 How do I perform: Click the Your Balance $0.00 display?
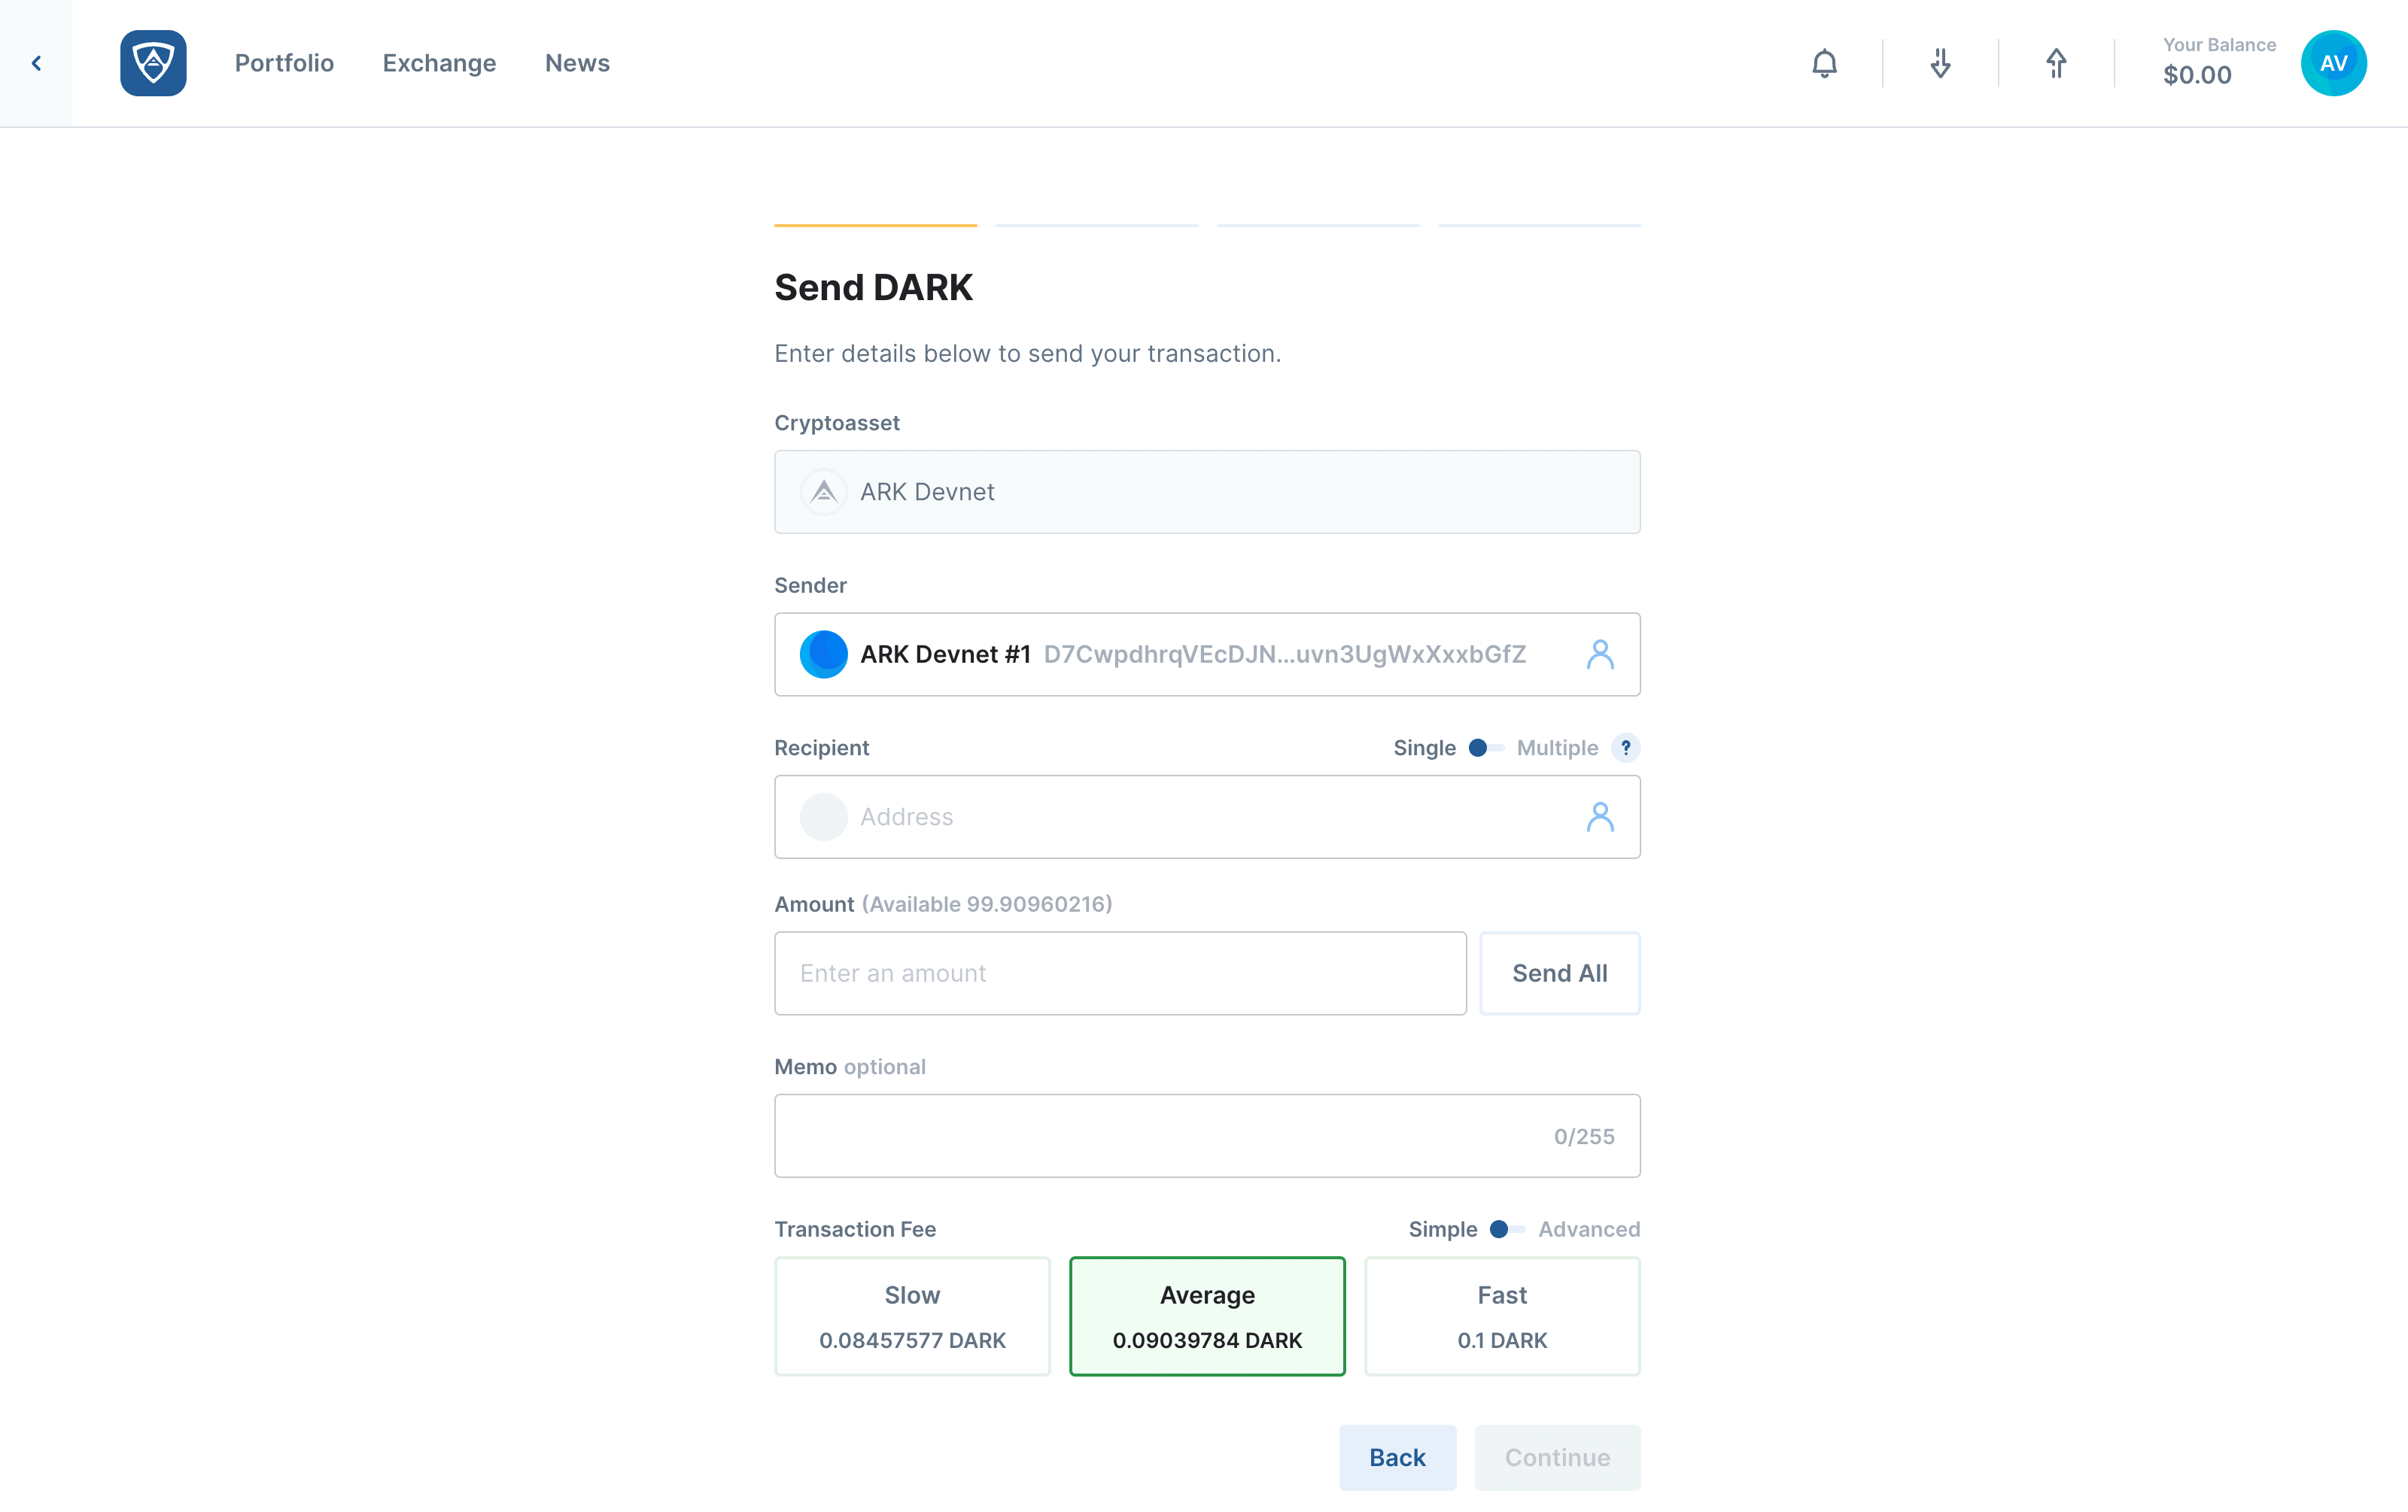[2219, 62]
